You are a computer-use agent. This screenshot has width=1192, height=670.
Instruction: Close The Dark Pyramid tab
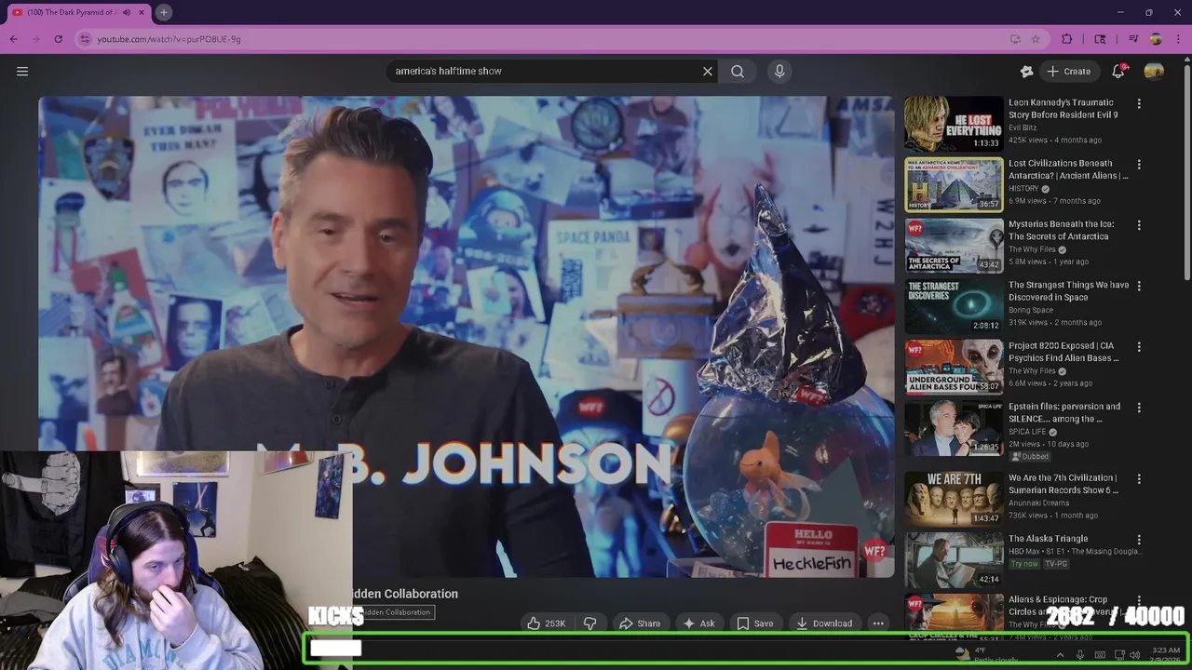142,12
